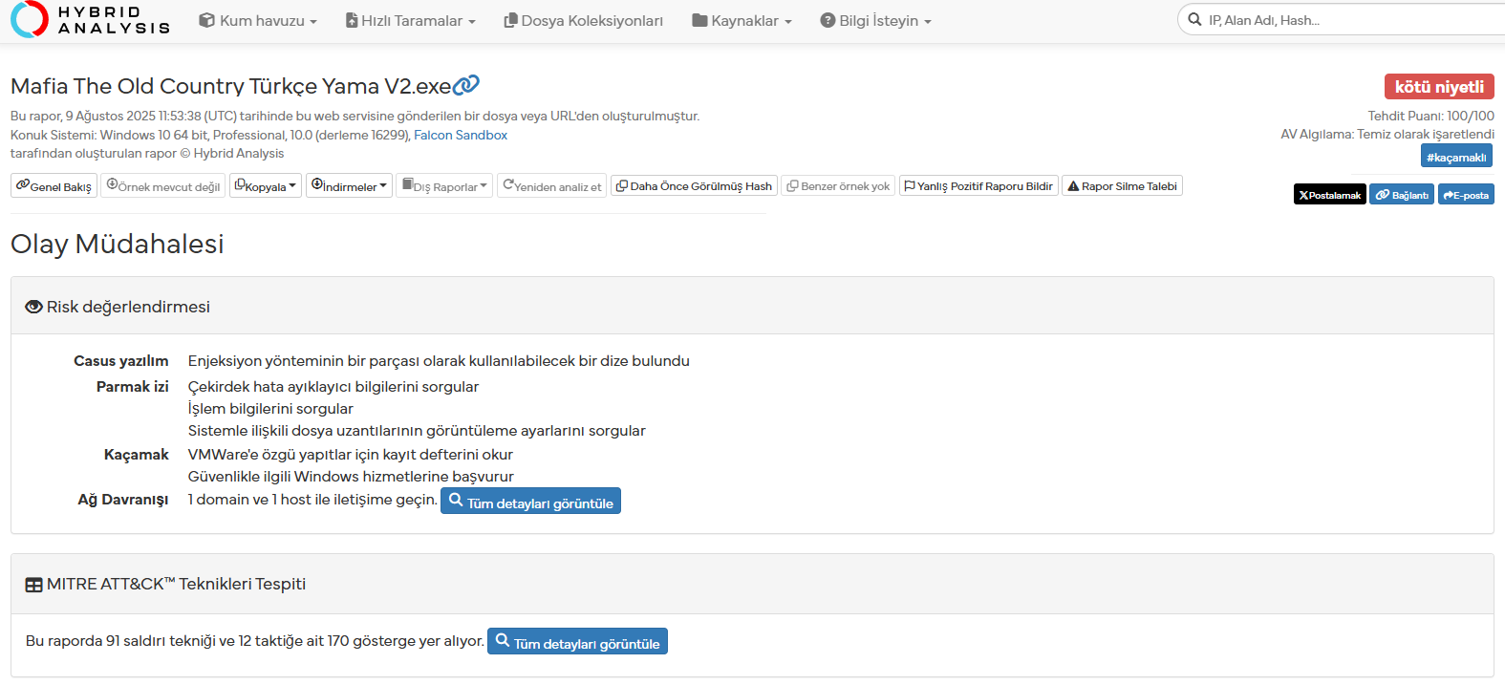Expand the Kaynaklar dropdown
The image size is (1505, 685).
coord(742,21)
